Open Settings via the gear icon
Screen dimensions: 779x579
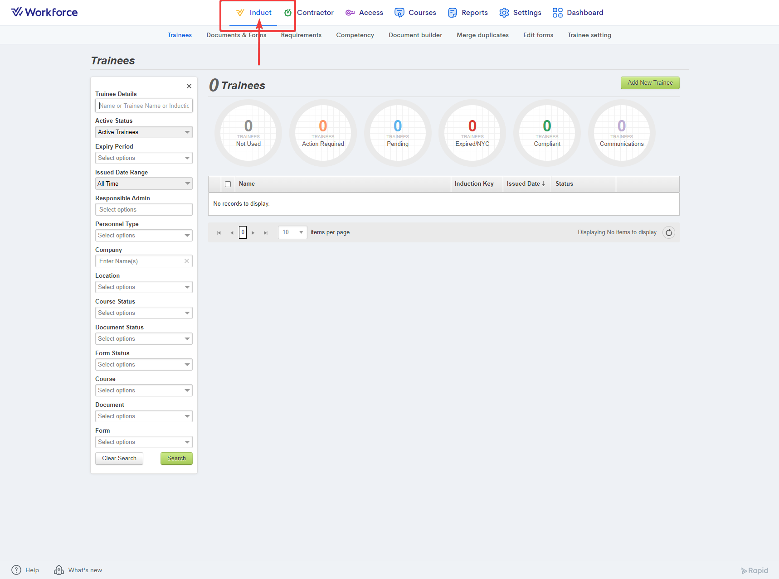[504, 13]
